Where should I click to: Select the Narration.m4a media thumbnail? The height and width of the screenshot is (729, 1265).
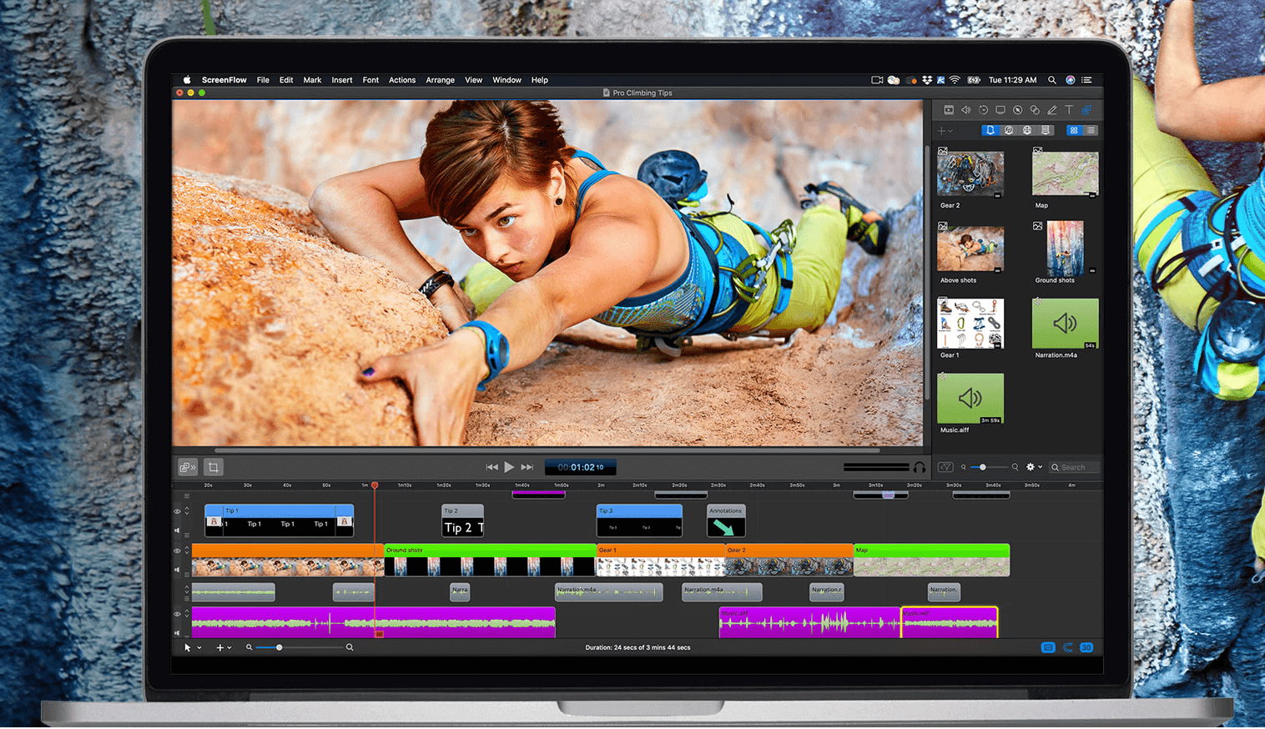(1065, 324)
